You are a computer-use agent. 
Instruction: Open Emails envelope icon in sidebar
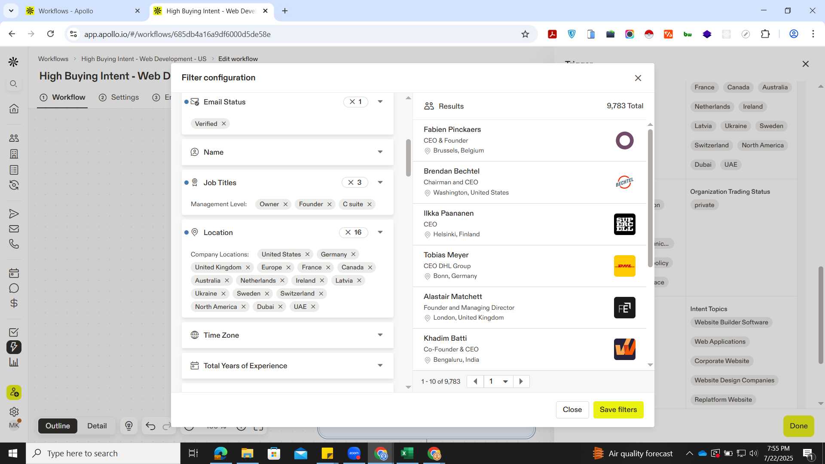pos(14,229)
